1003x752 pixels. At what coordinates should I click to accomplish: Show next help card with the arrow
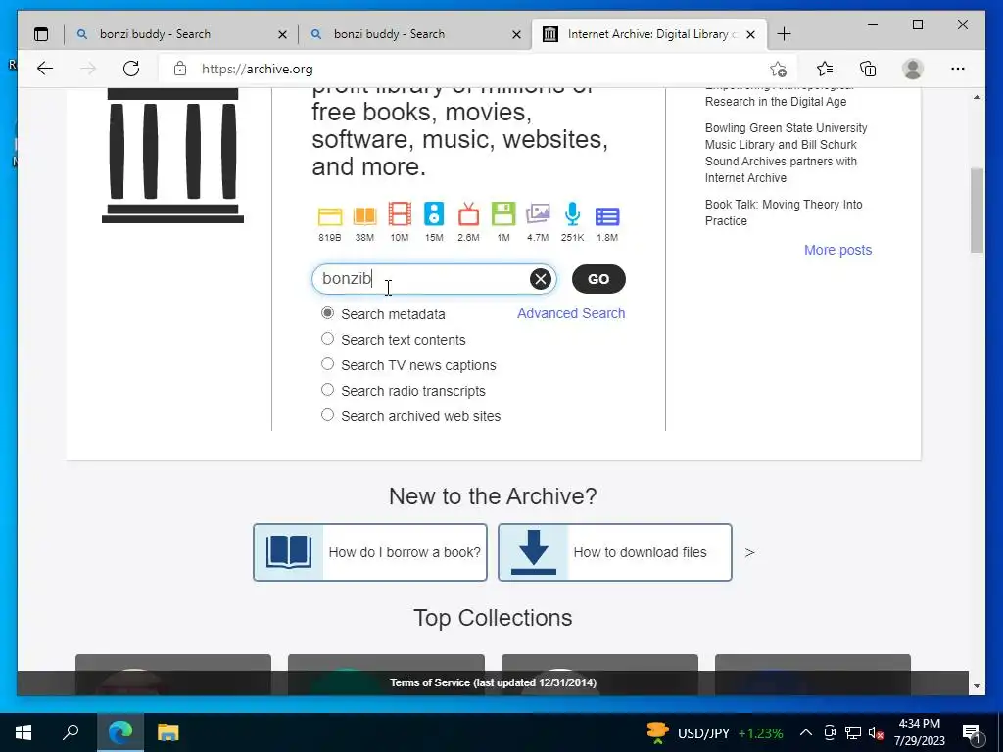pyautogui.click(x=749, y=552)
